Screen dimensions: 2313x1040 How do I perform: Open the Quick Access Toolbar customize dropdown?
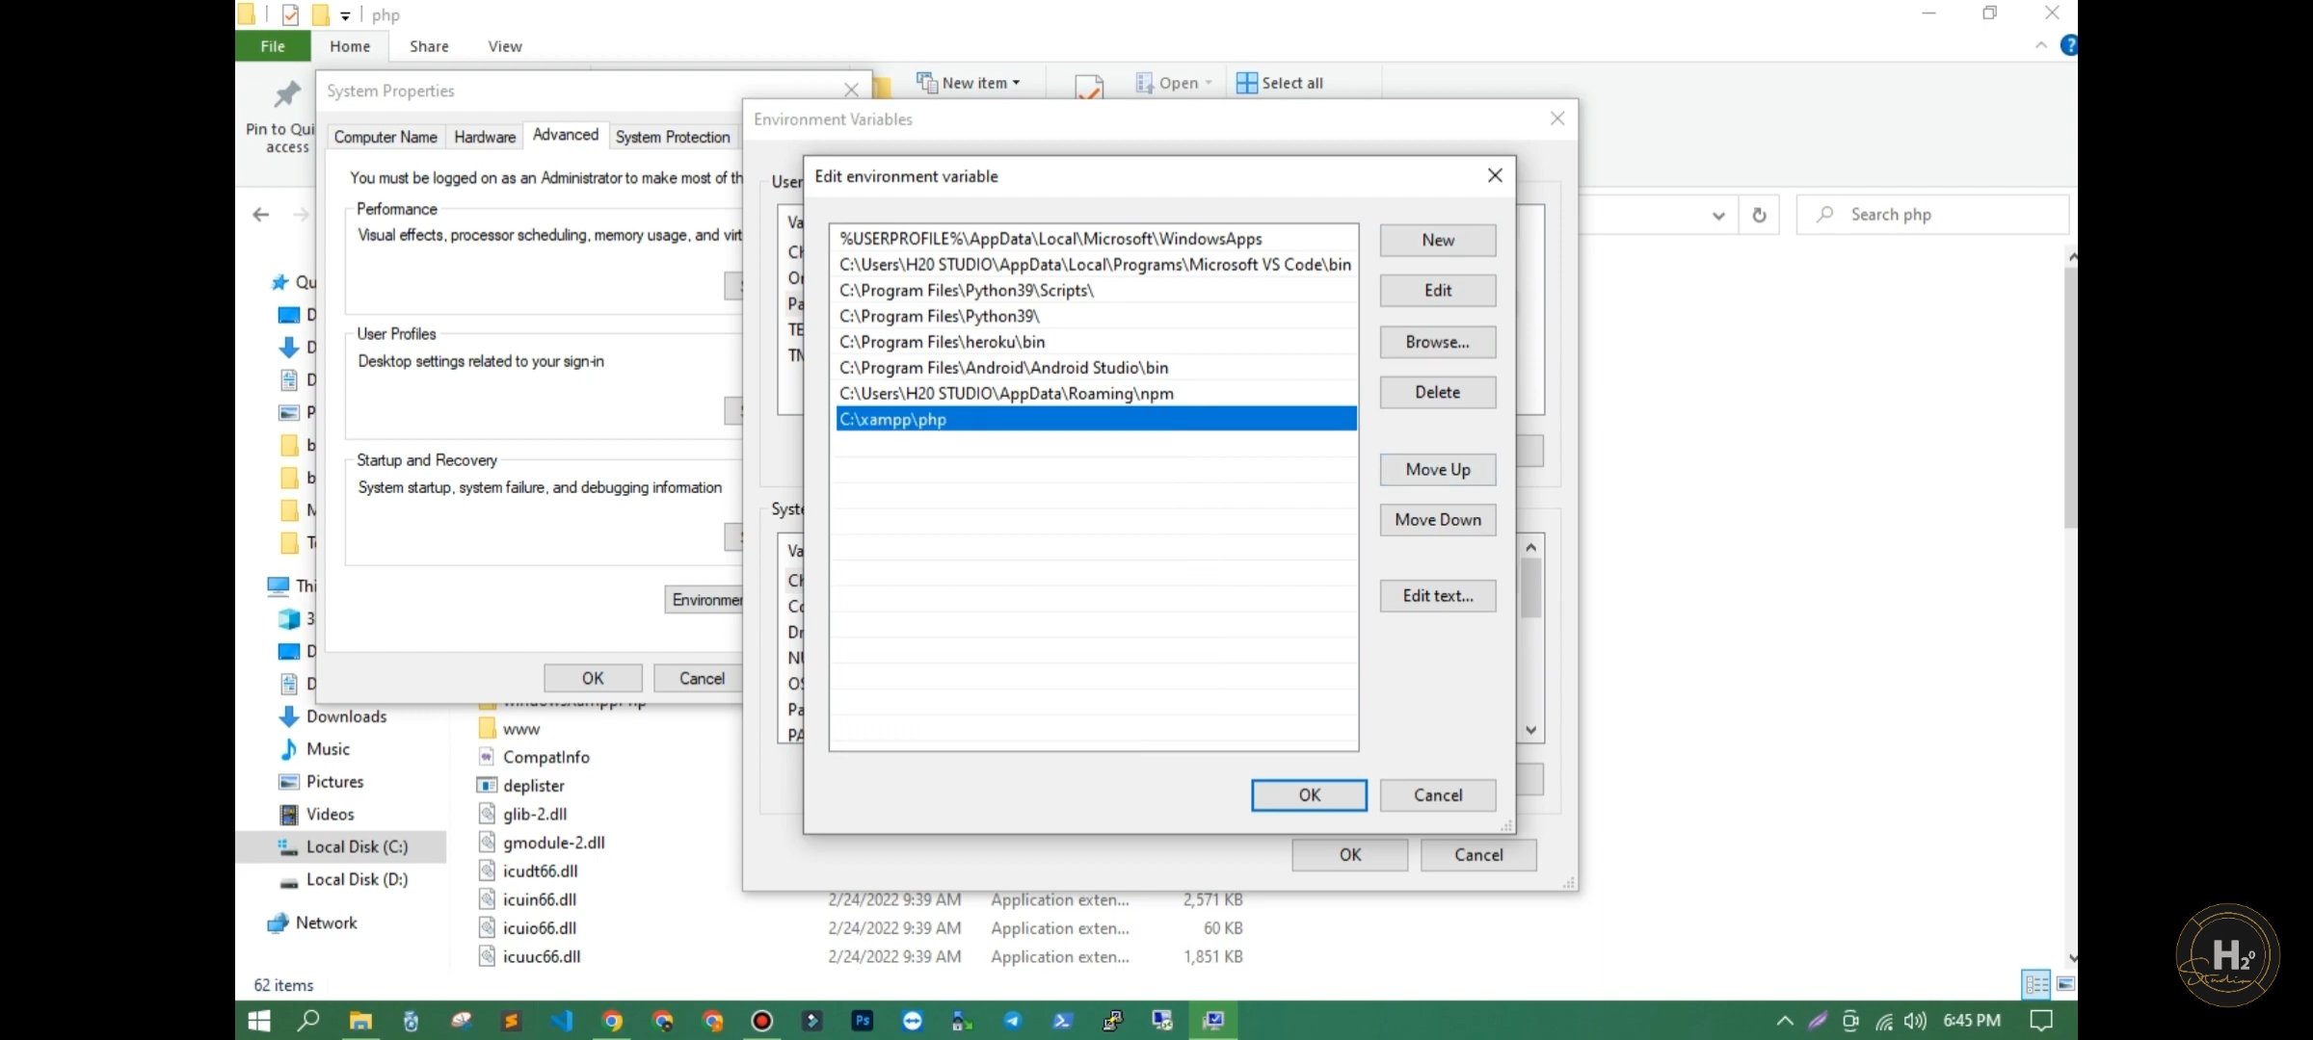click(x=345, y=15)
